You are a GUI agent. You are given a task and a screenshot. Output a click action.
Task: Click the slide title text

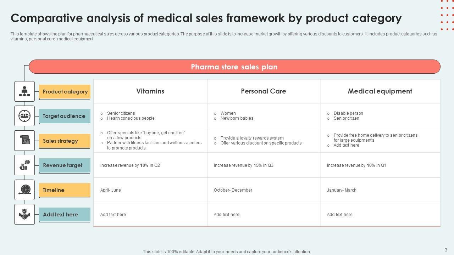[206, 18]
